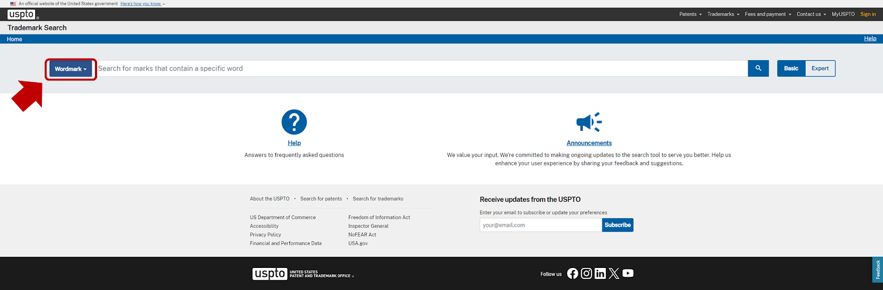Open the Wordmark search type dropdown
The width and height of the screenshot is (883, 290).
[x=71, y=69]
